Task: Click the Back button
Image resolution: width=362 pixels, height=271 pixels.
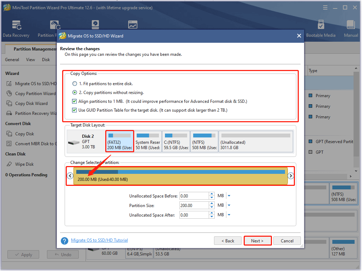Action: click(x=228, y=241)
